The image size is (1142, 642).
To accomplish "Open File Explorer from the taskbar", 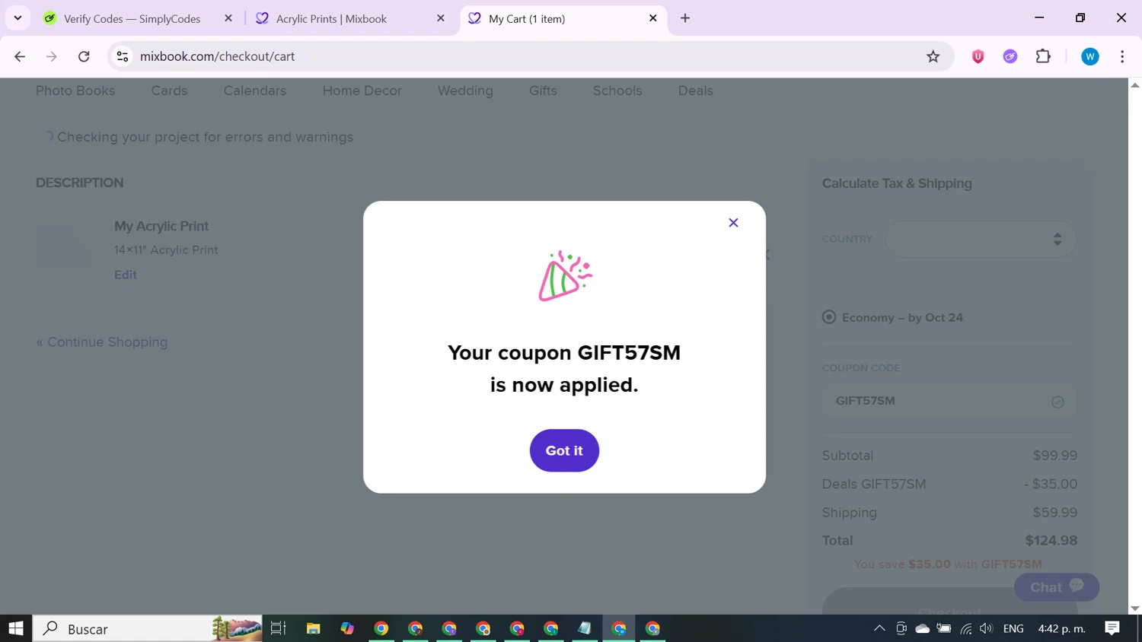I will 313,628.
